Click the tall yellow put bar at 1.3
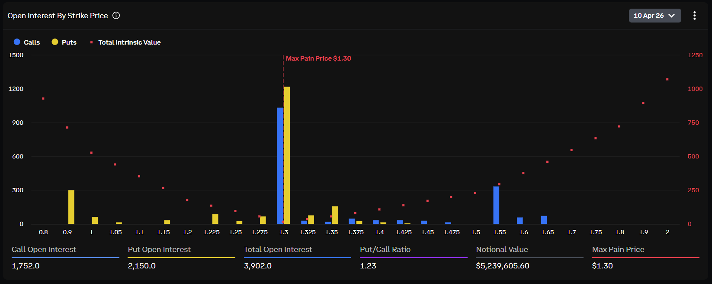The width and height of the screenshot is (712, 284). [x=287, y=156]
